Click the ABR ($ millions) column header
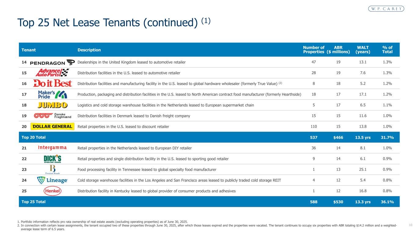This screenshot has width=417, height=234. point(338,50)
